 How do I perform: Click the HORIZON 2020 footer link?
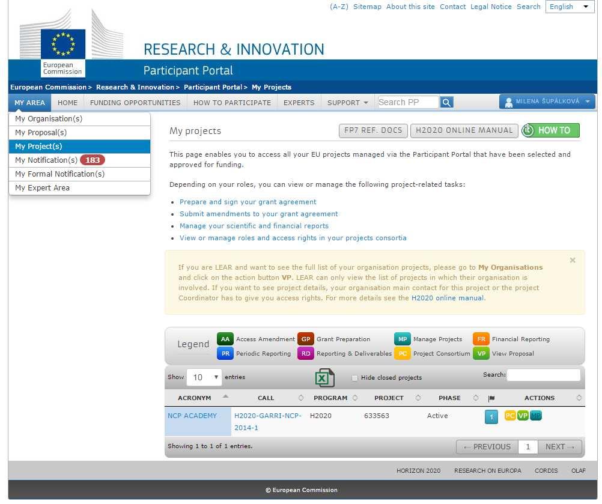click(x=418, y=470)
